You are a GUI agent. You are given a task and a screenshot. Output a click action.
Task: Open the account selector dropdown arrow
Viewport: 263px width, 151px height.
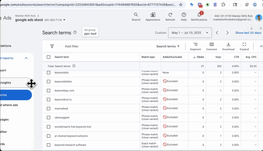click(x=64, y=20)
